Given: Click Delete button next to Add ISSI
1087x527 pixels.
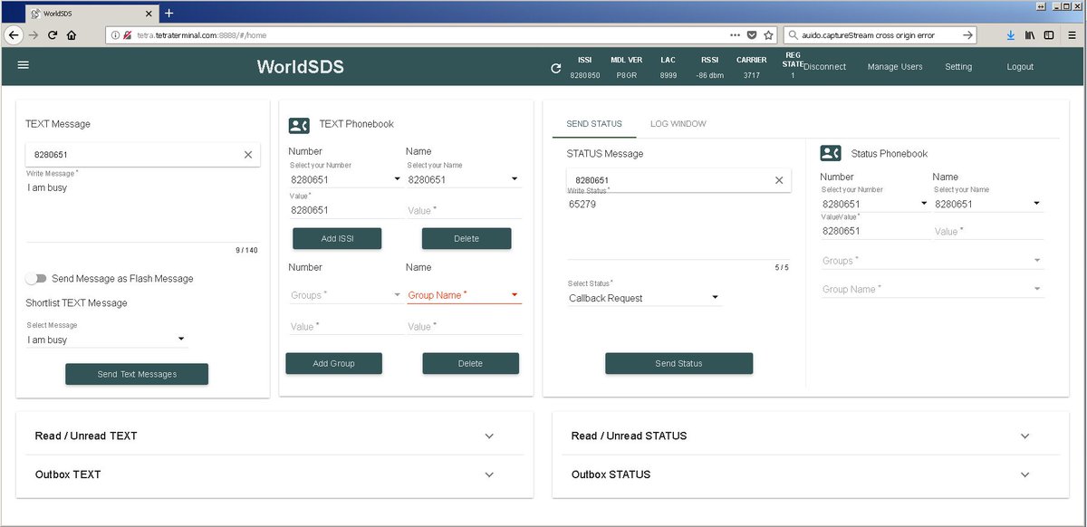Looking at the screenshot, I should [467, 238].
